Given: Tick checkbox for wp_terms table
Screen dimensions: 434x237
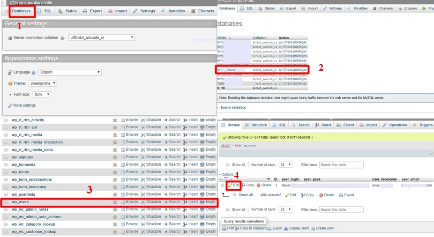Looking at the screenshot, I should [x=6, y=172].
